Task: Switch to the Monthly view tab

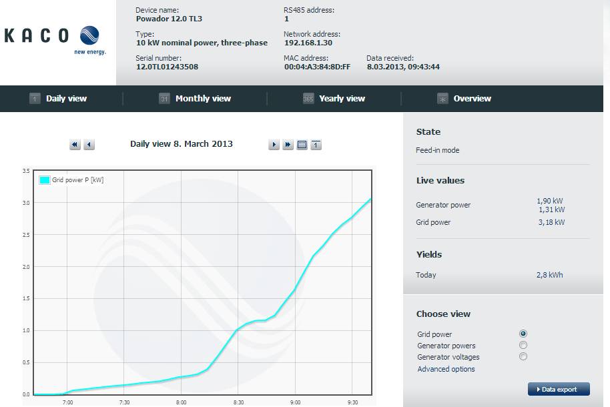Action: pyautogui.click(x=203, y=99)
